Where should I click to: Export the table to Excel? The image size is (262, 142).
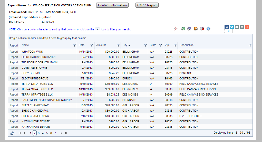pyautogui.click(x=183, y=29)
